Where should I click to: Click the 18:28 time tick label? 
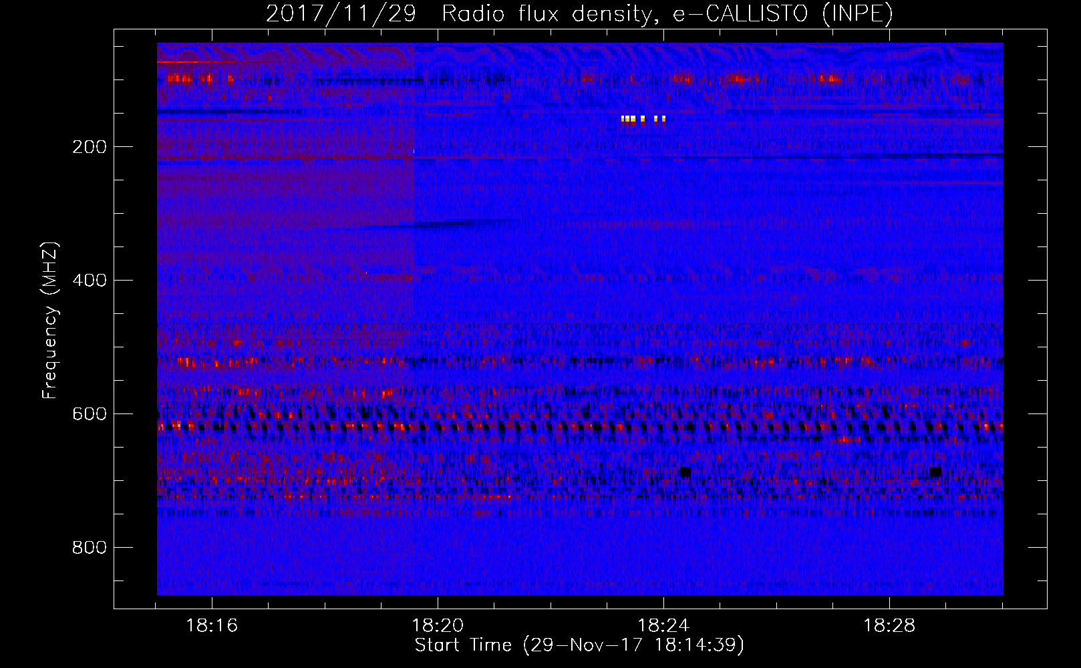tap(889, 625)
